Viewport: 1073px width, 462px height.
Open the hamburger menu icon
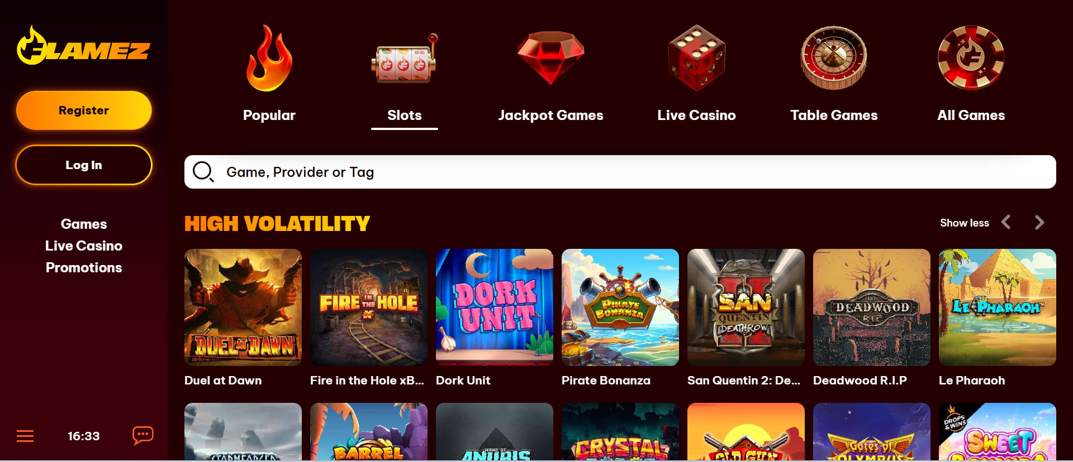tap(25, 436)
